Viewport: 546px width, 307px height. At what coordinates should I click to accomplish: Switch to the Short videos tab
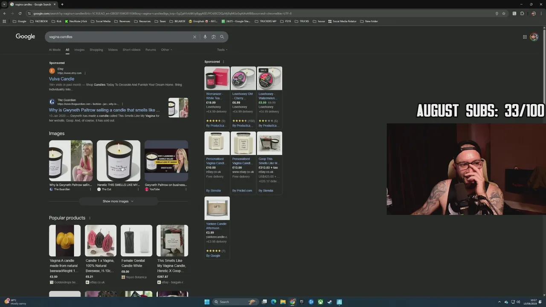(x=131, y=49)
